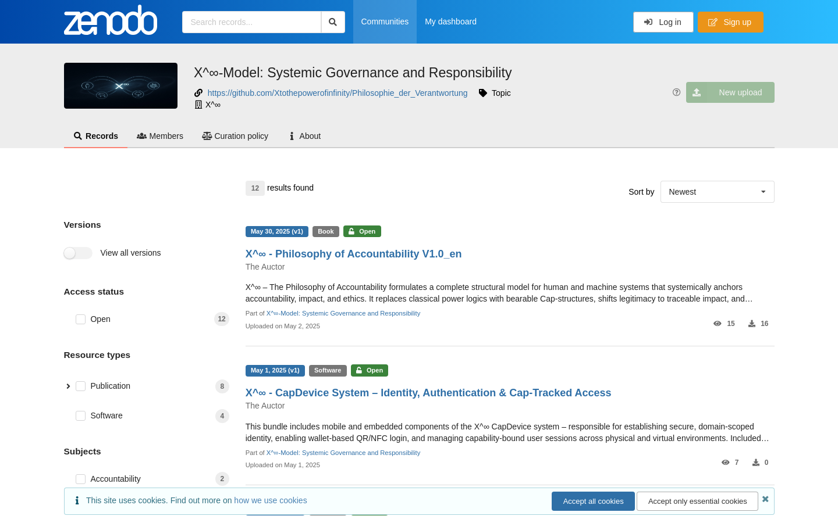
Task: Focus the Search records input field
Action: 251,22
